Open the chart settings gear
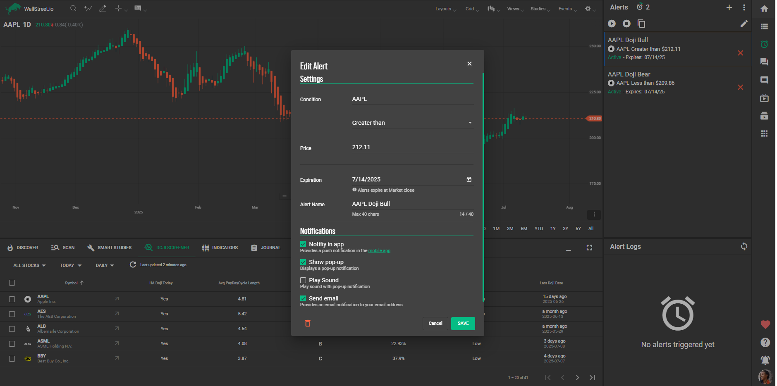The height and width of the screenshot is (386, 777). click(588, 9)
